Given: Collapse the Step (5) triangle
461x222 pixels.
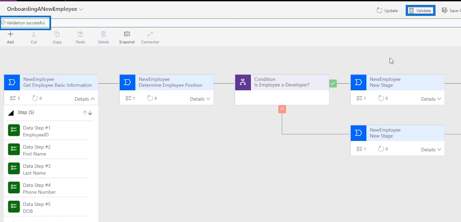Looking at the screenshot, I should pyautogui.click(x=11, y=113).
